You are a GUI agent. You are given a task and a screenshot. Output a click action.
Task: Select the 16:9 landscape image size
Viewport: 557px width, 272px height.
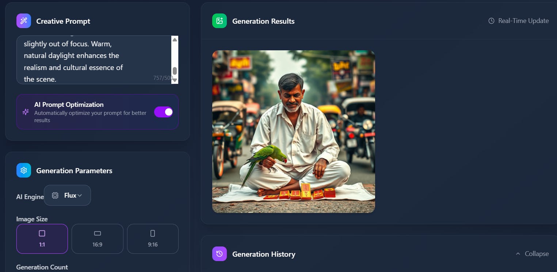click(98, 238)
